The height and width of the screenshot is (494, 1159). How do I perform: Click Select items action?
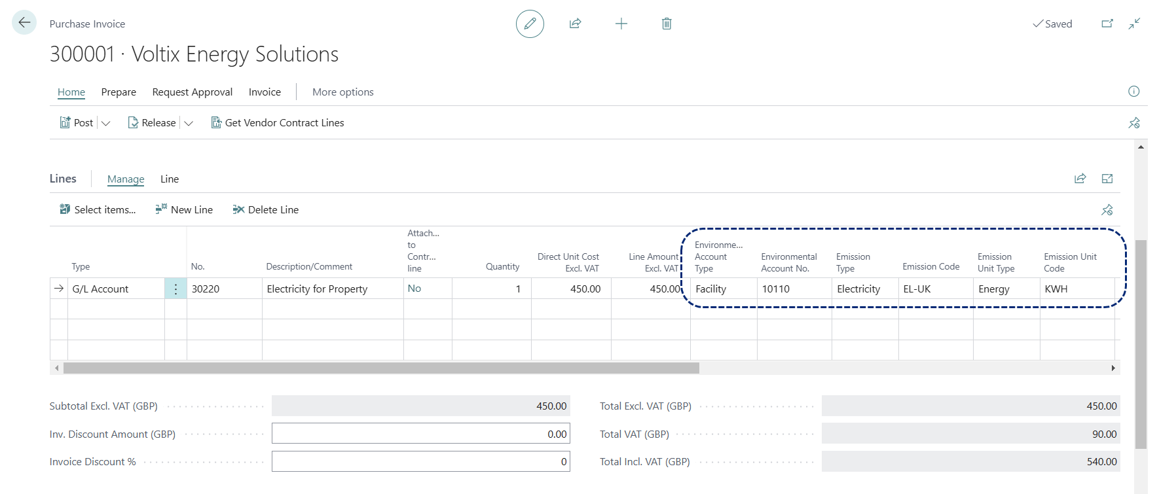98,209
